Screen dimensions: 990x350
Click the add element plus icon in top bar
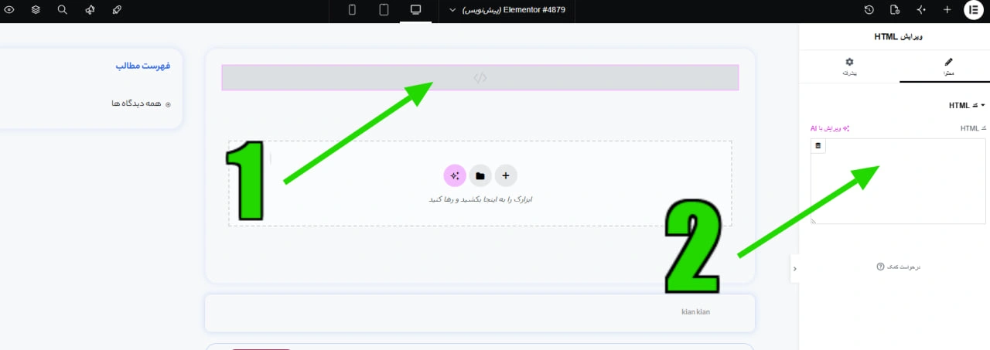click(x=947, y=10)
